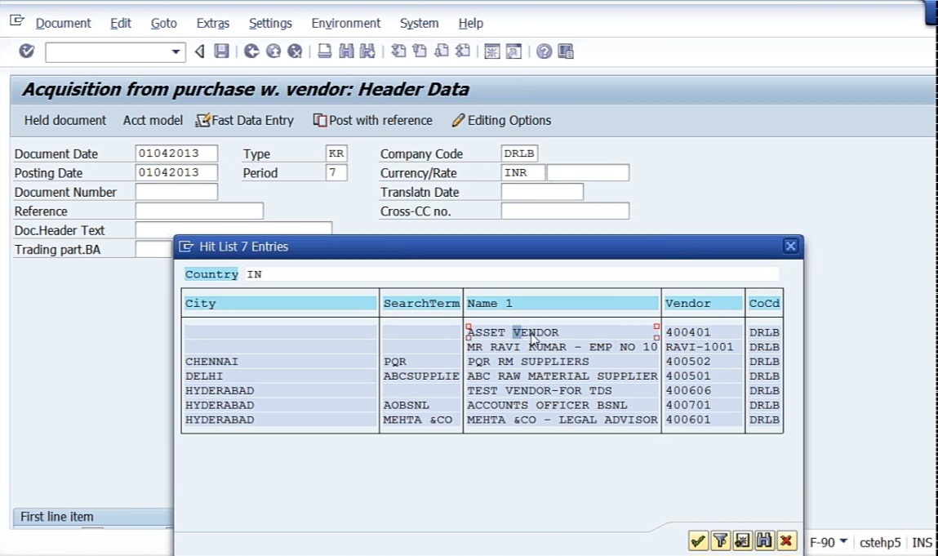This screenshot has height=556, width=938.
Task: Click the City column header
Action: [280, 304]
